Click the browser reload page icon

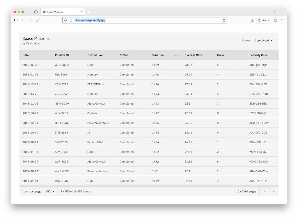coord(37,20)
